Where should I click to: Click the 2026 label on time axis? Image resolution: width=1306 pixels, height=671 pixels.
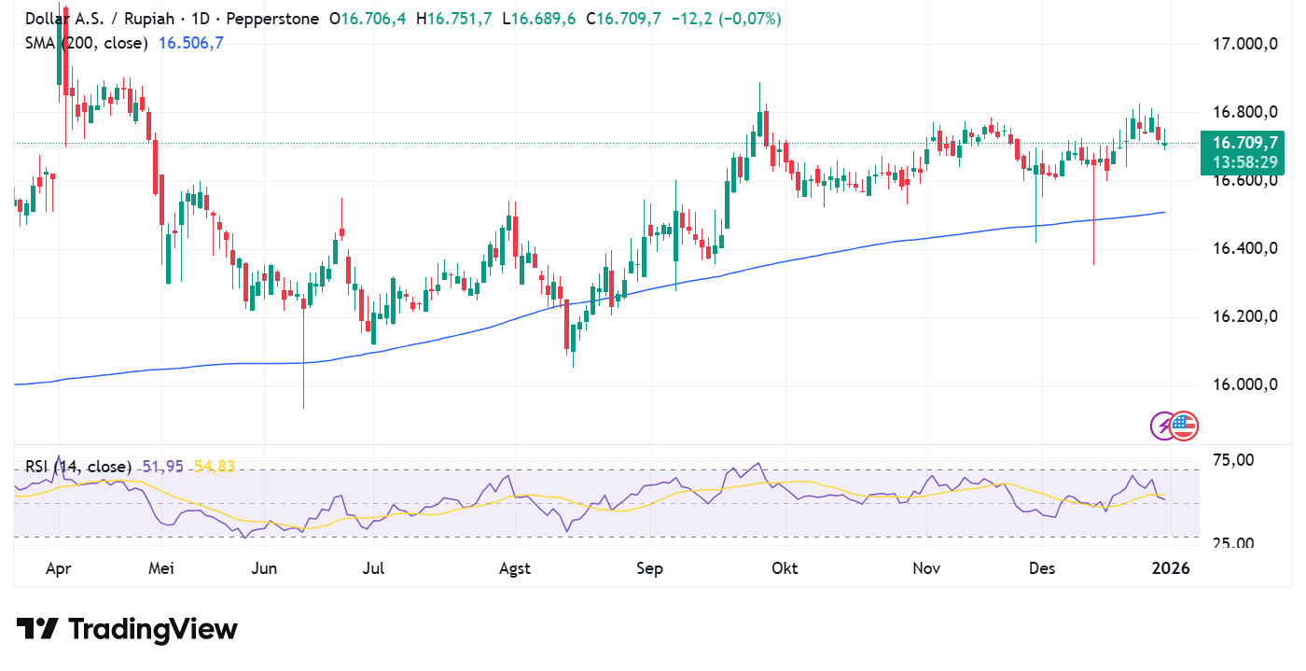click(x=1173, y=567)
